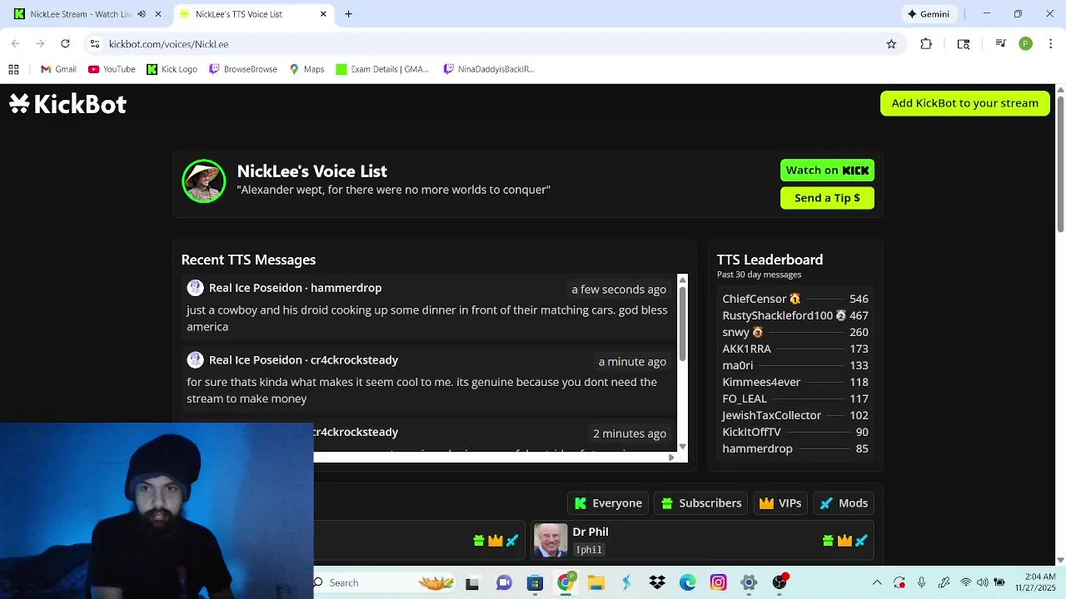The width and height of the screenshot is (1066, 599).
Task: View site information icon in address bar
Action: pos(95,44)
